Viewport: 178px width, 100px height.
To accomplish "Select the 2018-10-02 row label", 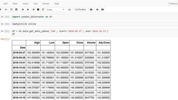I will click(x=19, y=67).
